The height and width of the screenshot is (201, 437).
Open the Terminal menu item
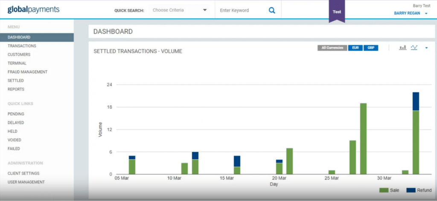pyautogui.click(x=17, y=63)
